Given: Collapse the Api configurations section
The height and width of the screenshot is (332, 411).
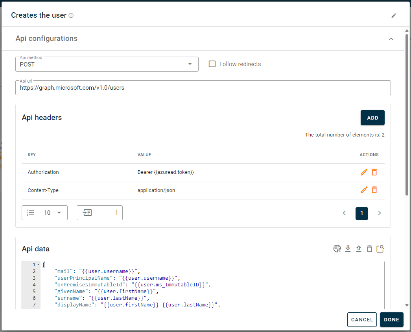Looking at the screenshot, I should point(391,39).
